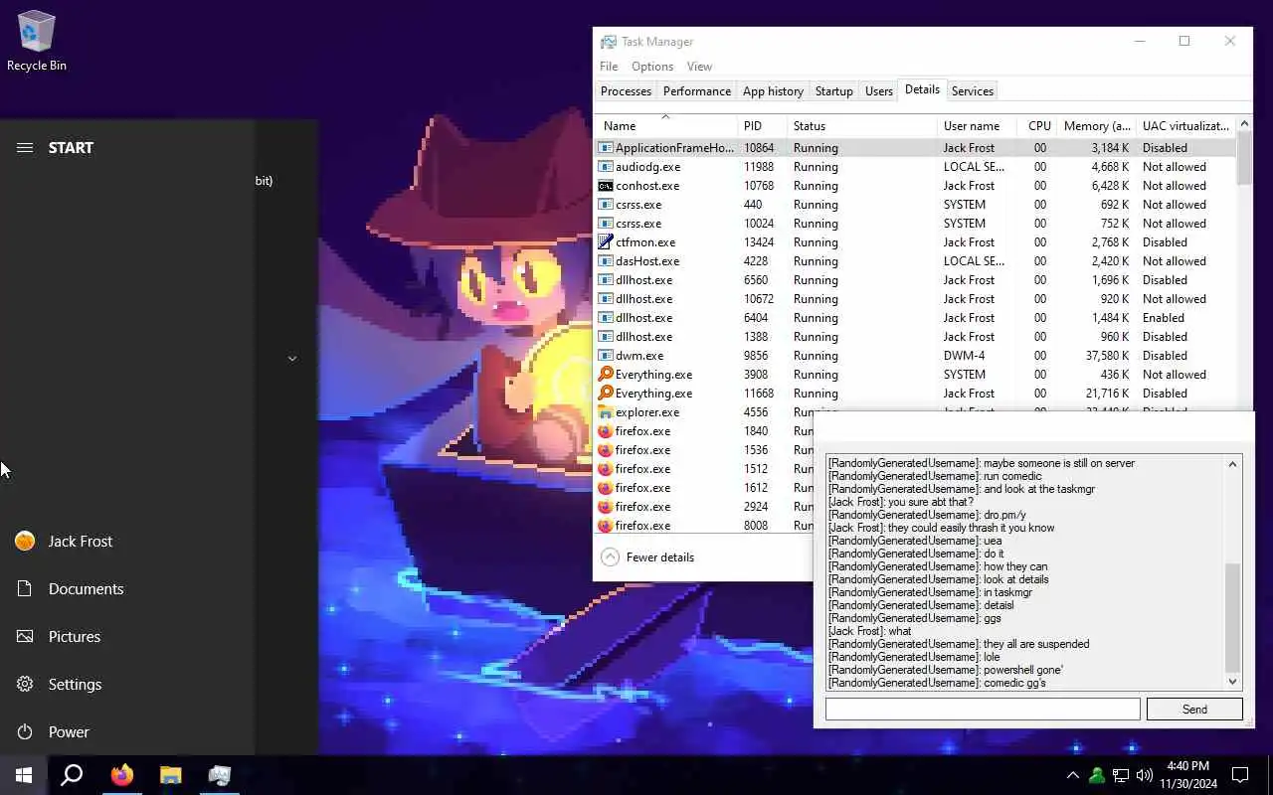Click csrss.exe row with PID 440

[915, 205]
